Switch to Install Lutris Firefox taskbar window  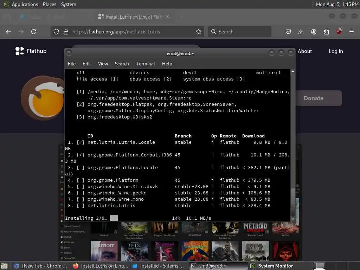pos(101,266)
